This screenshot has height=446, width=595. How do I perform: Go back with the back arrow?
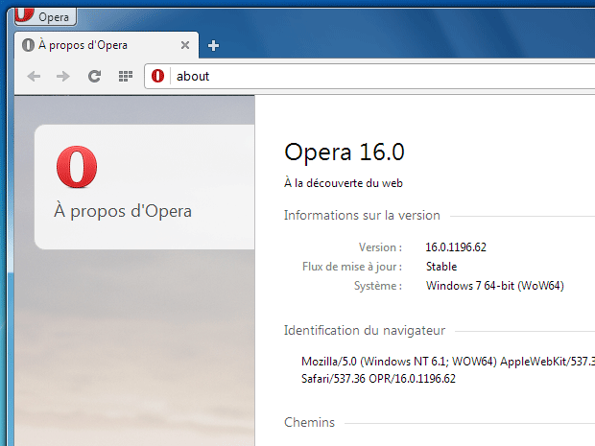34,76
